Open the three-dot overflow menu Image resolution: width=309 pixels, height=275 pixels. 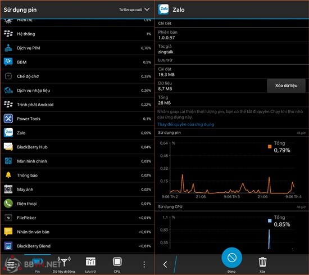point(144,264)
